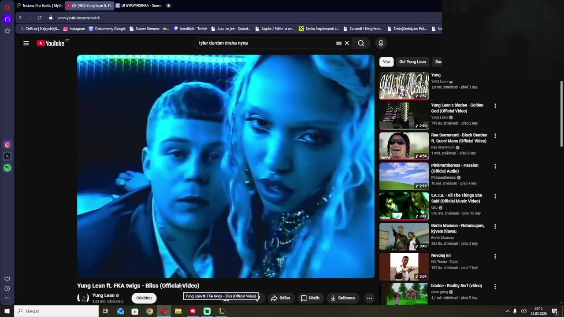Start voice search with the microphone
Screen dimensions: 564x317
coord(381,43)
